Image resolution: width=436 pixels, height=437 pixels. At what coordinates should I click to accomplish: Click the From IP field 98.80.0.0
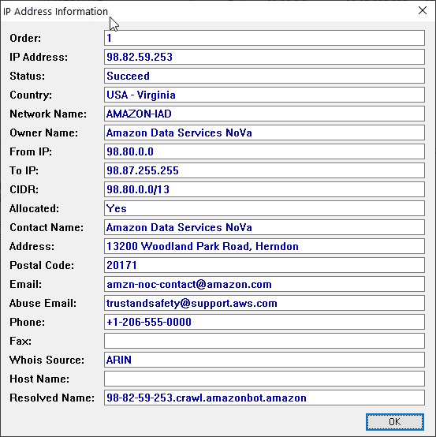click(264, 151)
